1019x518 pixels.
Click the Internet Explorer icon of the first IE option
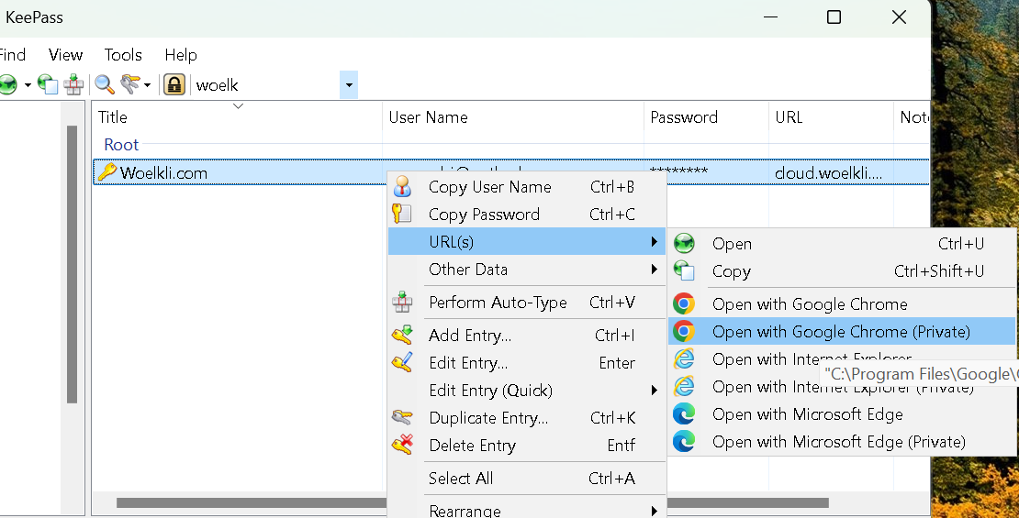(x=684, y=359)
